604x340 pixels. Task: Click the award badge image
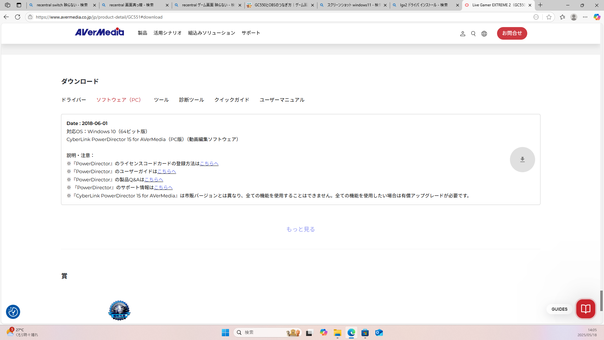click(x=119, y=311)
